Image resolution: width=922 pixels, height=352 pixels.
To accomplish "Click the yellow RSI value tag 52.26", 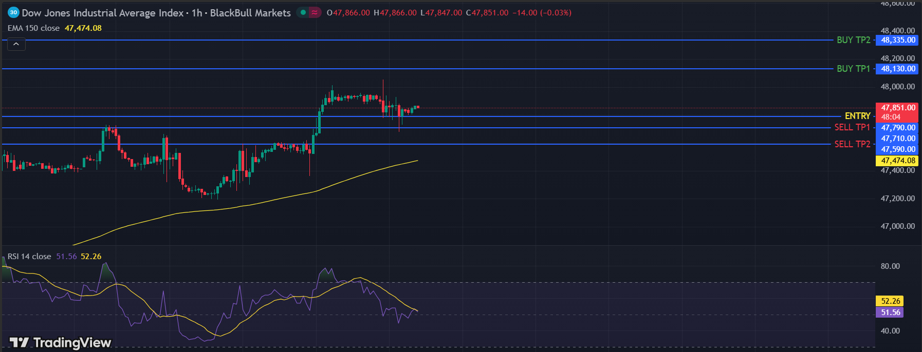I will tap(890, 301).
